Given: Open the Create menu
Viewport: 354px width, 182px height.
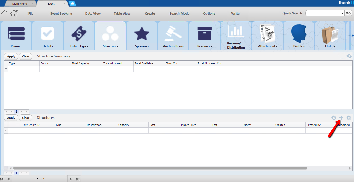Looking at the screenshot, I should click(x=150, y=13).
